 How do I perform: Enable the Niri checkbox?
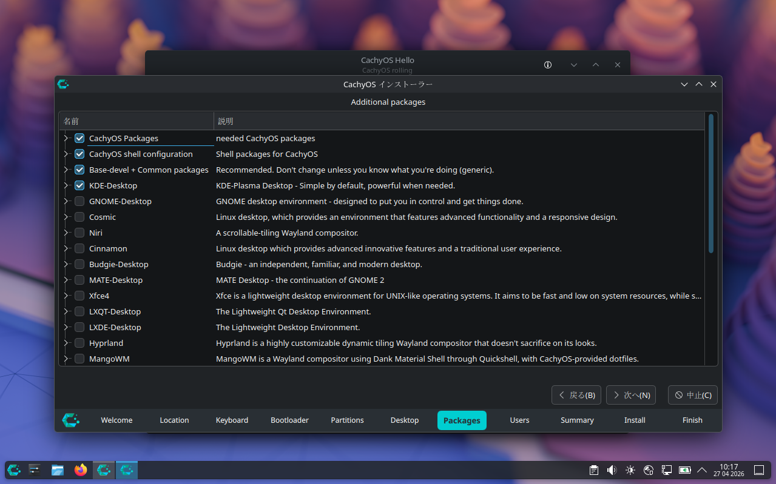point(79,233)
